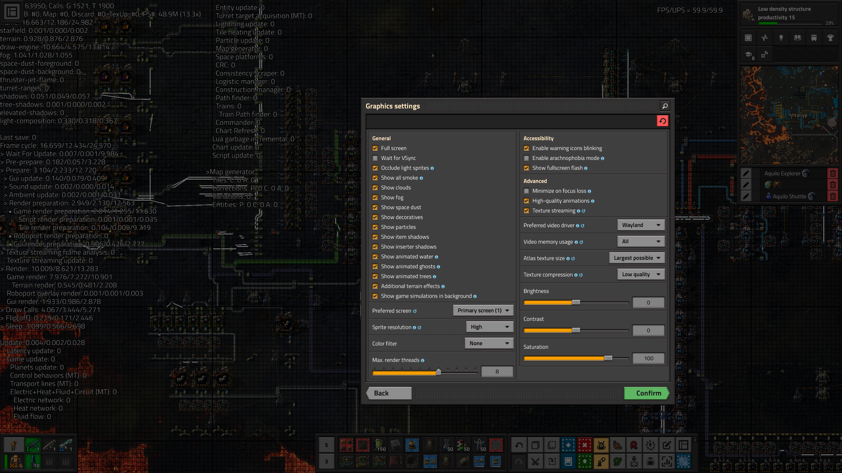Open the Atlas texture size dropdown
This screenshot has width=842, height=473.
coord(637,258)
